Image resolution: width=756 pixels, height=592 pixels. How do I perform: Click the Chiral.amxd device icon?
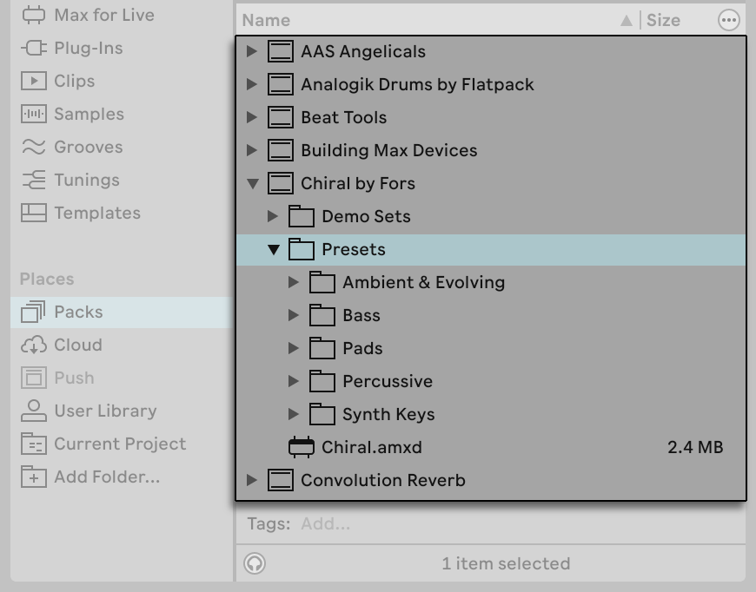click(301, 447)
